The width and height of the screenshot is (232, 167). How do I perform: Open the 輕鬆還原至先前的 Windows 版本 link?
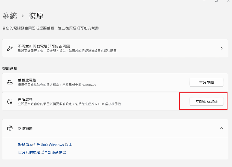[x=45, y=145]
